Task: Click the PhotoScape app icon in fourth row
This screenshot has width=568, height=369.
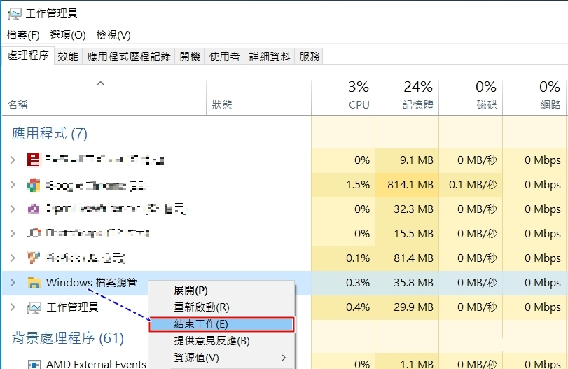Action: pos(33,234)
